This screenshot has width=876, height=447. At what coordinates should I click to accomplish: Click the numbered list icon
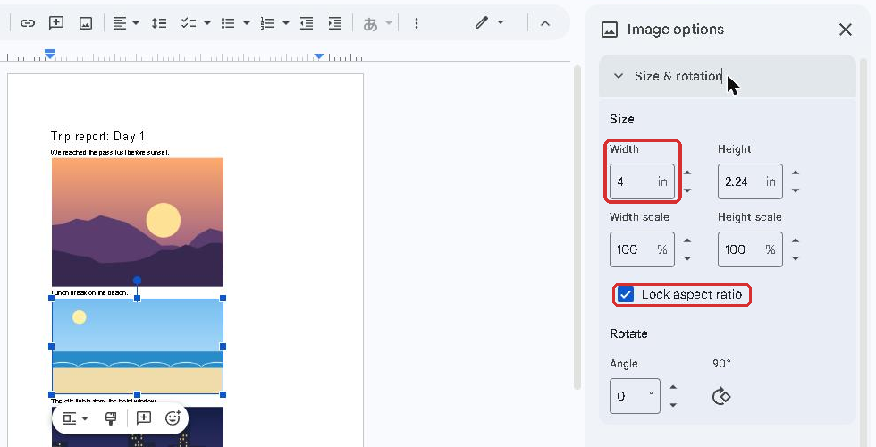coord(267,23)
